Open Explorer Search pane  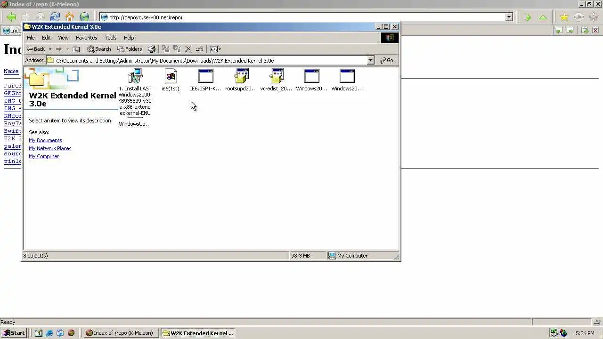99,49
